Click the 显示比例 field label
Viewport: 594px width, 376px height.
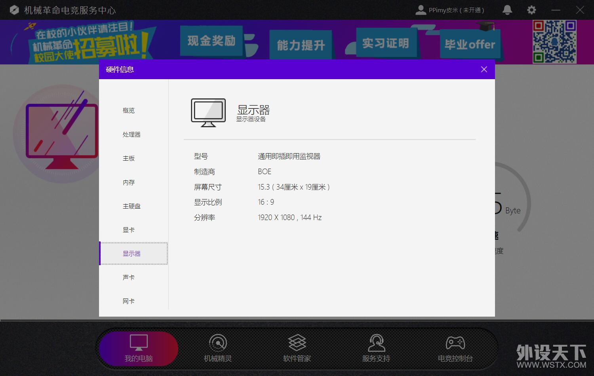tap(208, 202)
